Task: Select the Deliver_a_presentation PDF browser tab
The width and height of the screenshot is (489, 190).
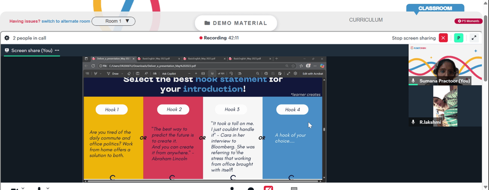Action: click(x=113, y=58)
